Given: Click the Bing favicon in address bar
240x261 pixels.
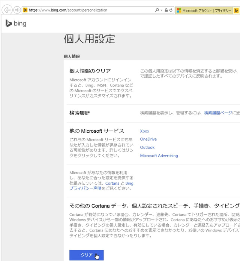Looking at the screenshot, I should point(25,10).
